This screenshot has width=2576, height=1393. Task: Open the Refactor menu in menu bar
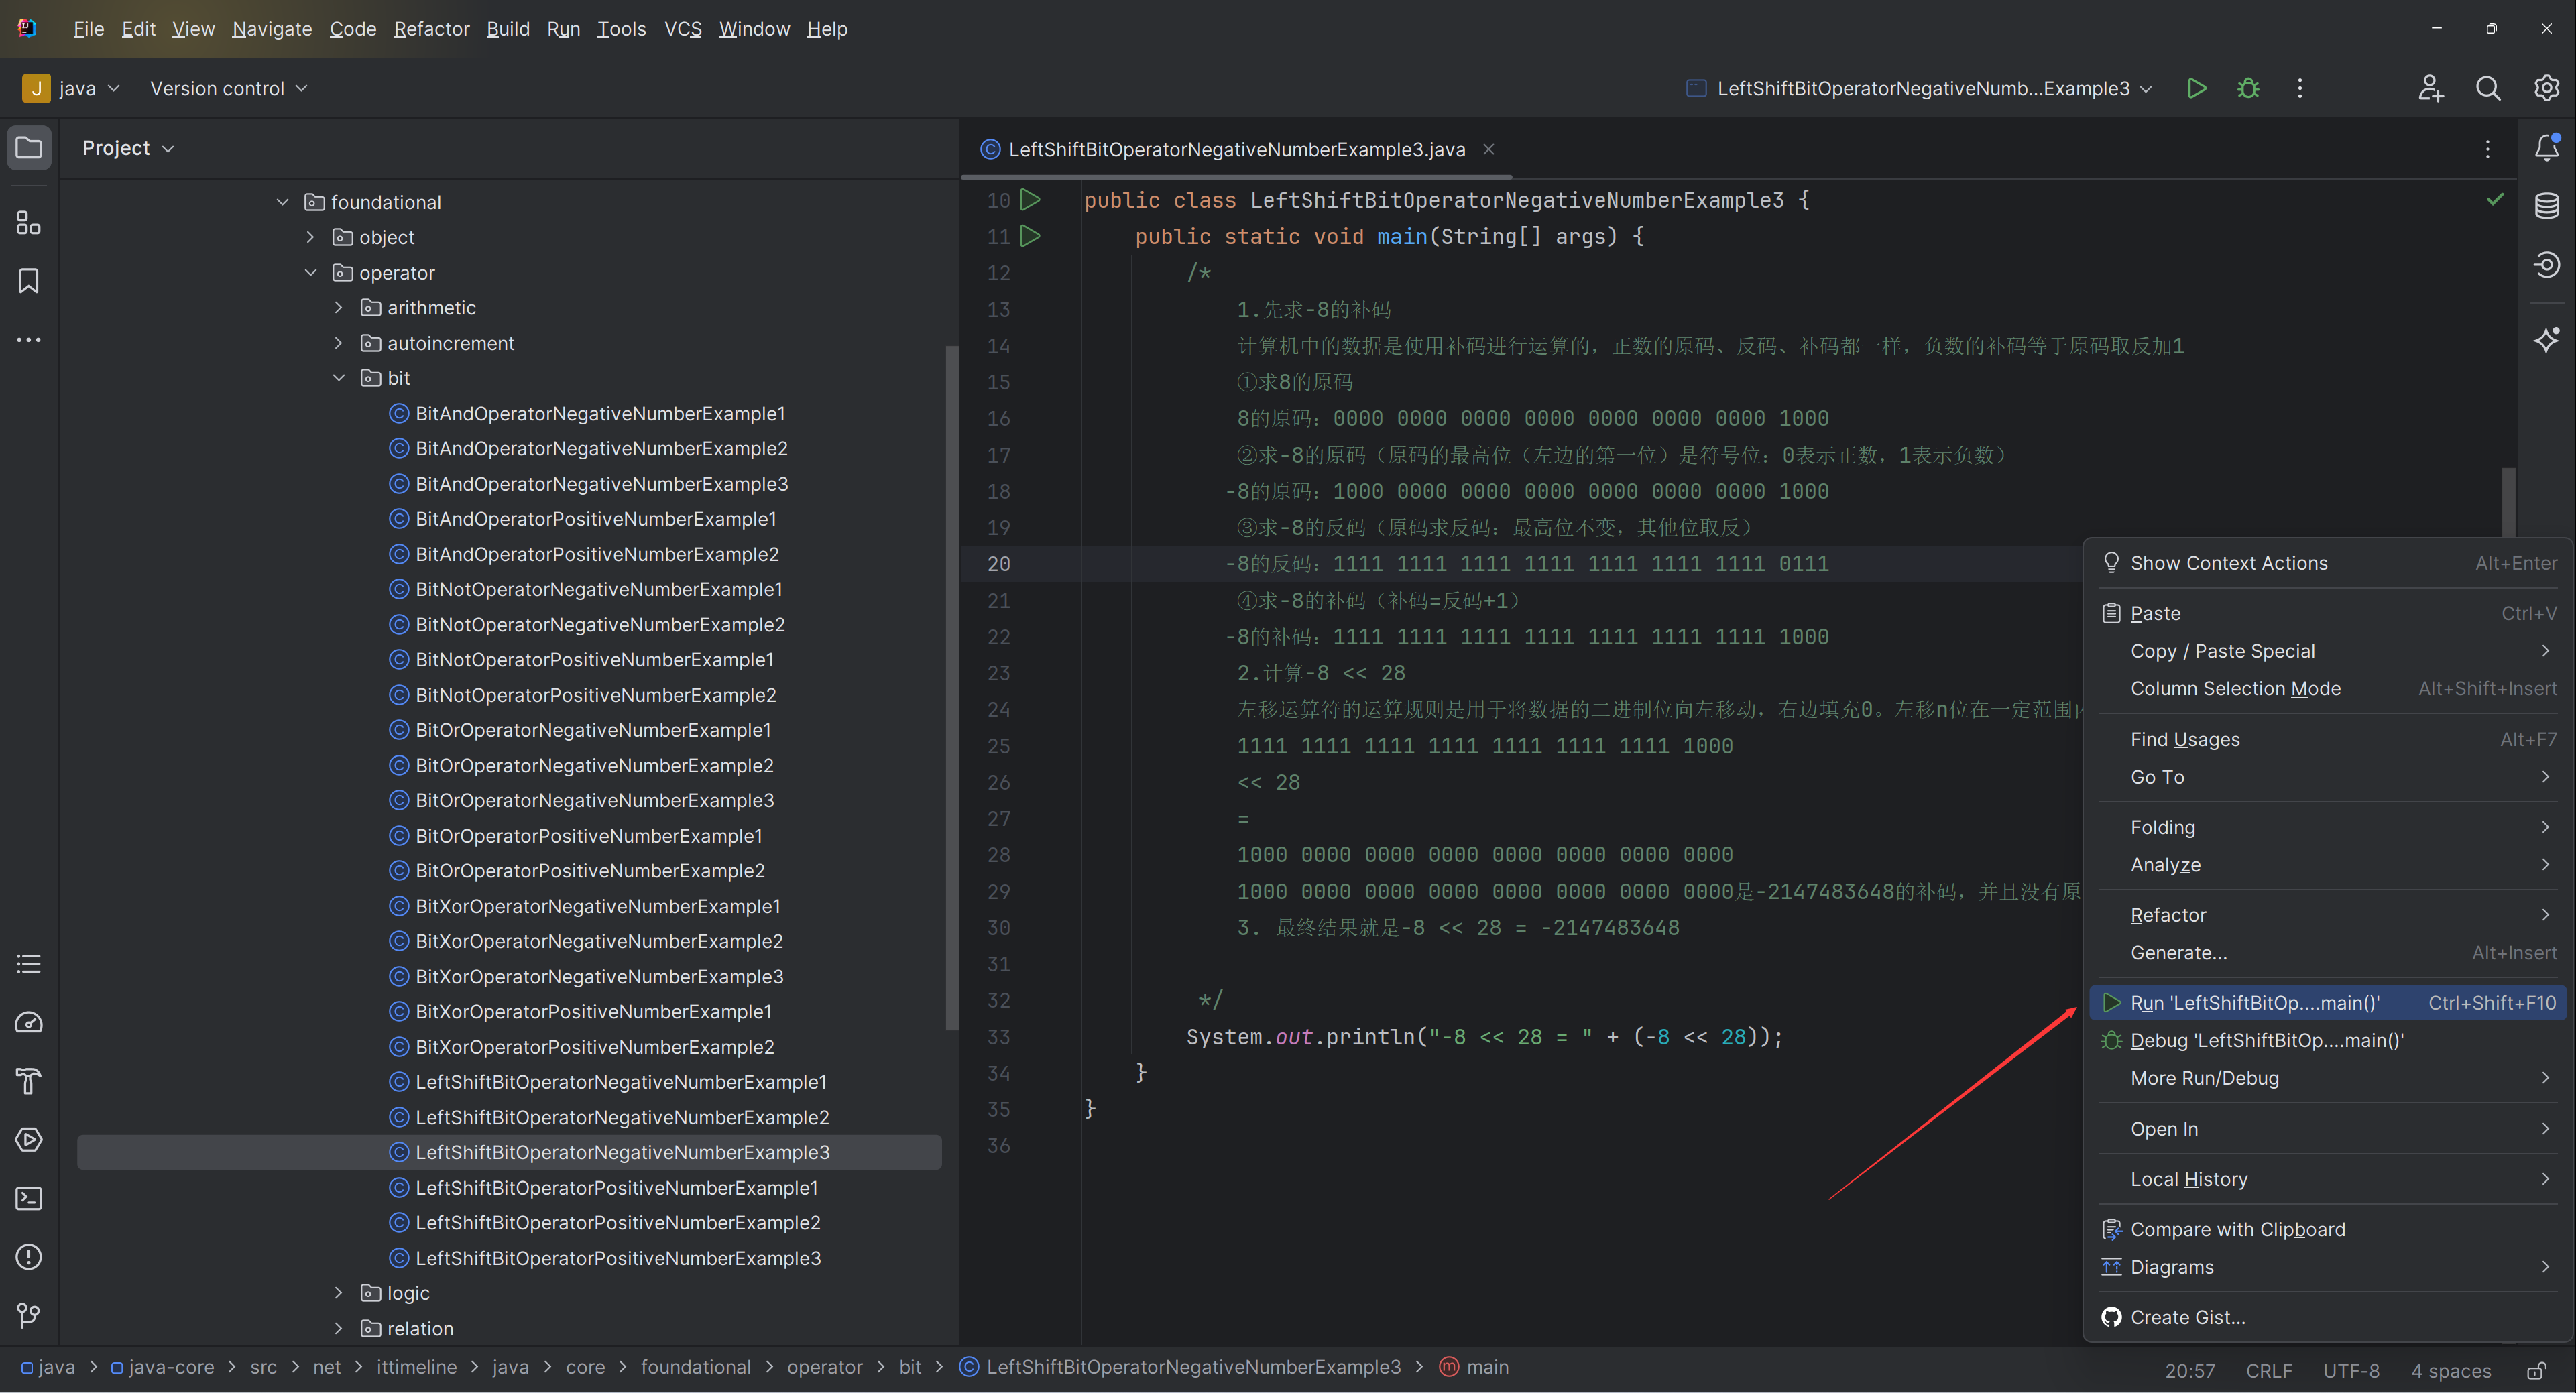point(431,29)
